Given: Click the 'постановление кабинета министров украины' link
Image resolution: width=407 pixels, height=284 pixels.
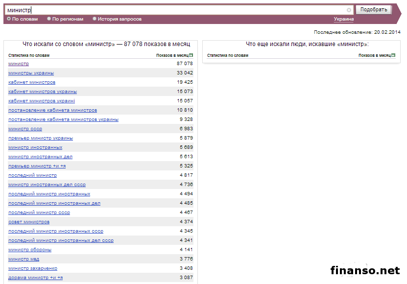Looking at the screenshot, I should click(x=63, y=119).
